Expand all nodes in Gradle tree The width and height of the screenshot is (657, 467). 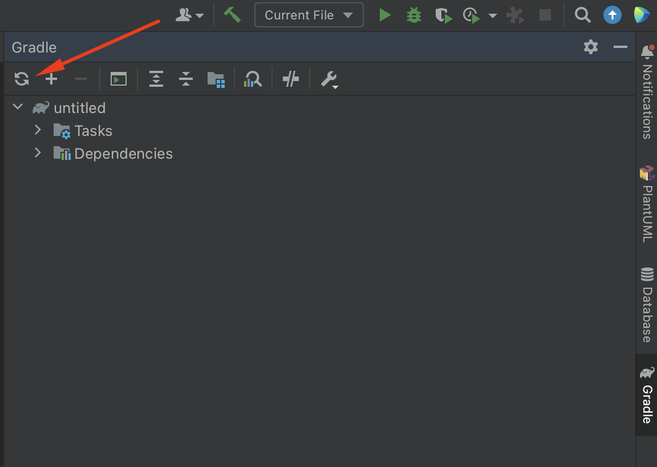coord(156,79)
